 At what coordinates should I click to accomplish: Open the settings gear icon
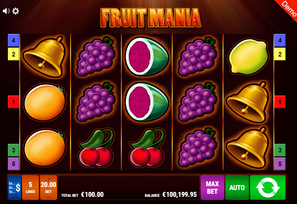(x=16, y=11)
